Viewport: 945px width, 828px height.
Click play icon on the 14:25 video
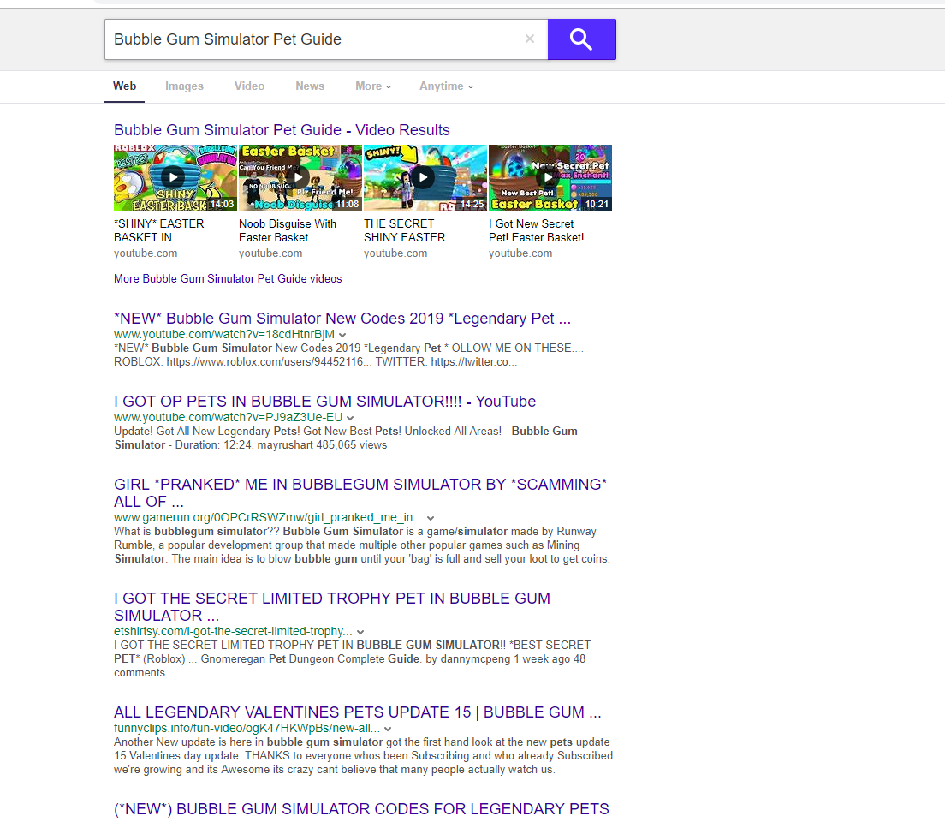[x=423, y=177]
